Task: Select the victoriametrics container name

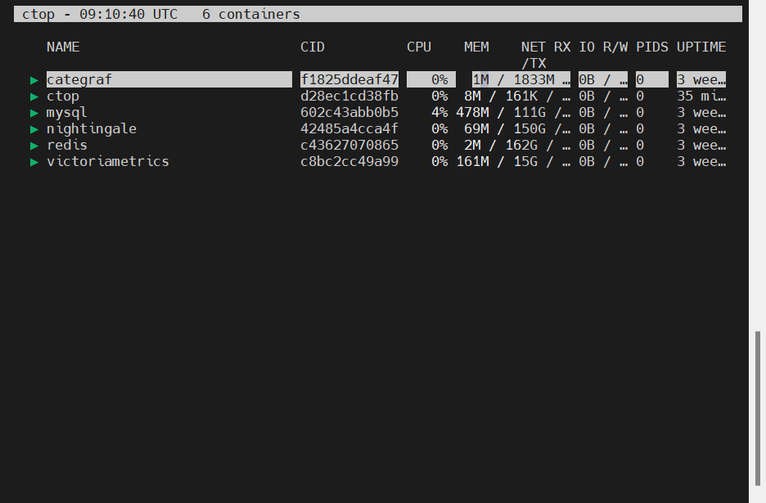Action: [108, 162]
